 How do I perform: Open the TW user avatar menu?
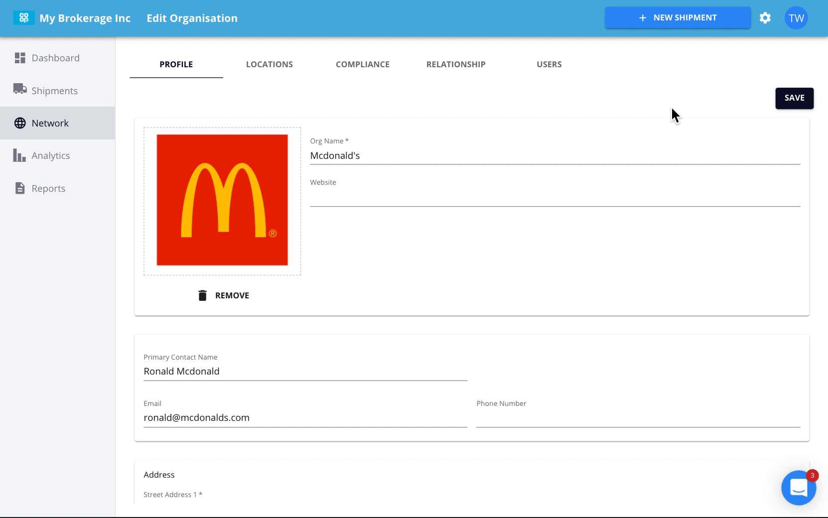click(x=796, y=18)
